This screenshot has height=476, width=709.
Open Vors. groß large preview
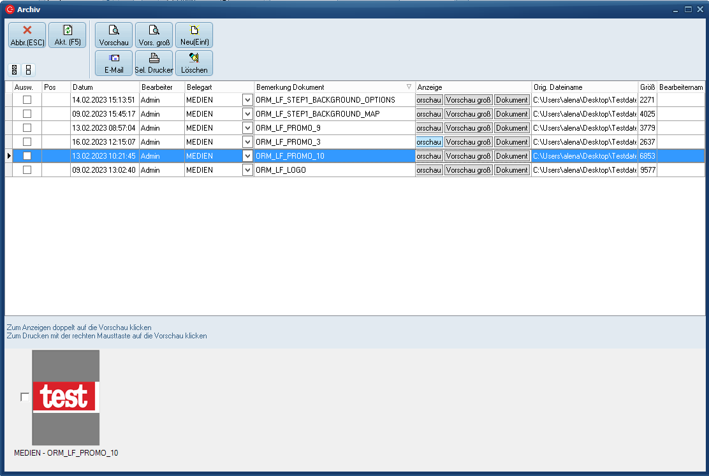[154, 35]
